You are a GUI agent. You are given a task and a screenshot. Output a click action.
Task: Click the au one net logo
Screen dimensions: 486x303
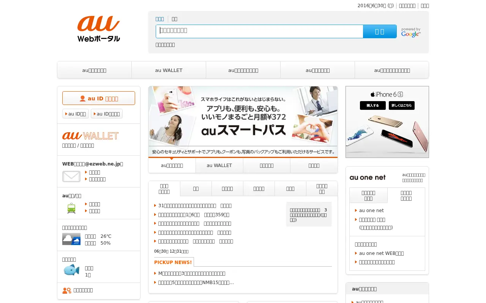tap(368, 177)
